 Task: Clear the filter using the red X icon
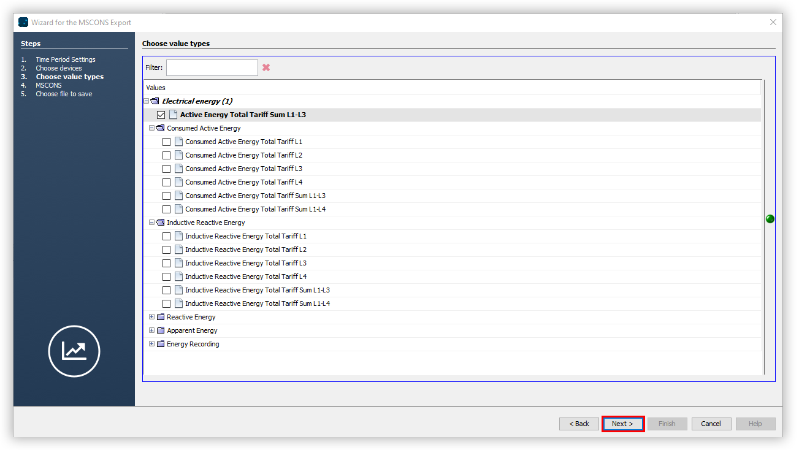tap(266, 67)
